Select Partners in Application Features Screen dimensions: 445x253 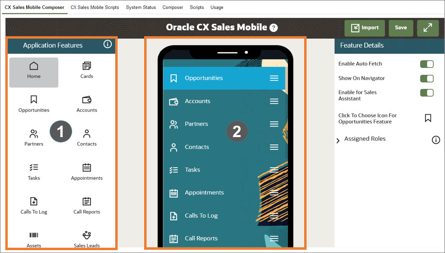pos(34,138)
